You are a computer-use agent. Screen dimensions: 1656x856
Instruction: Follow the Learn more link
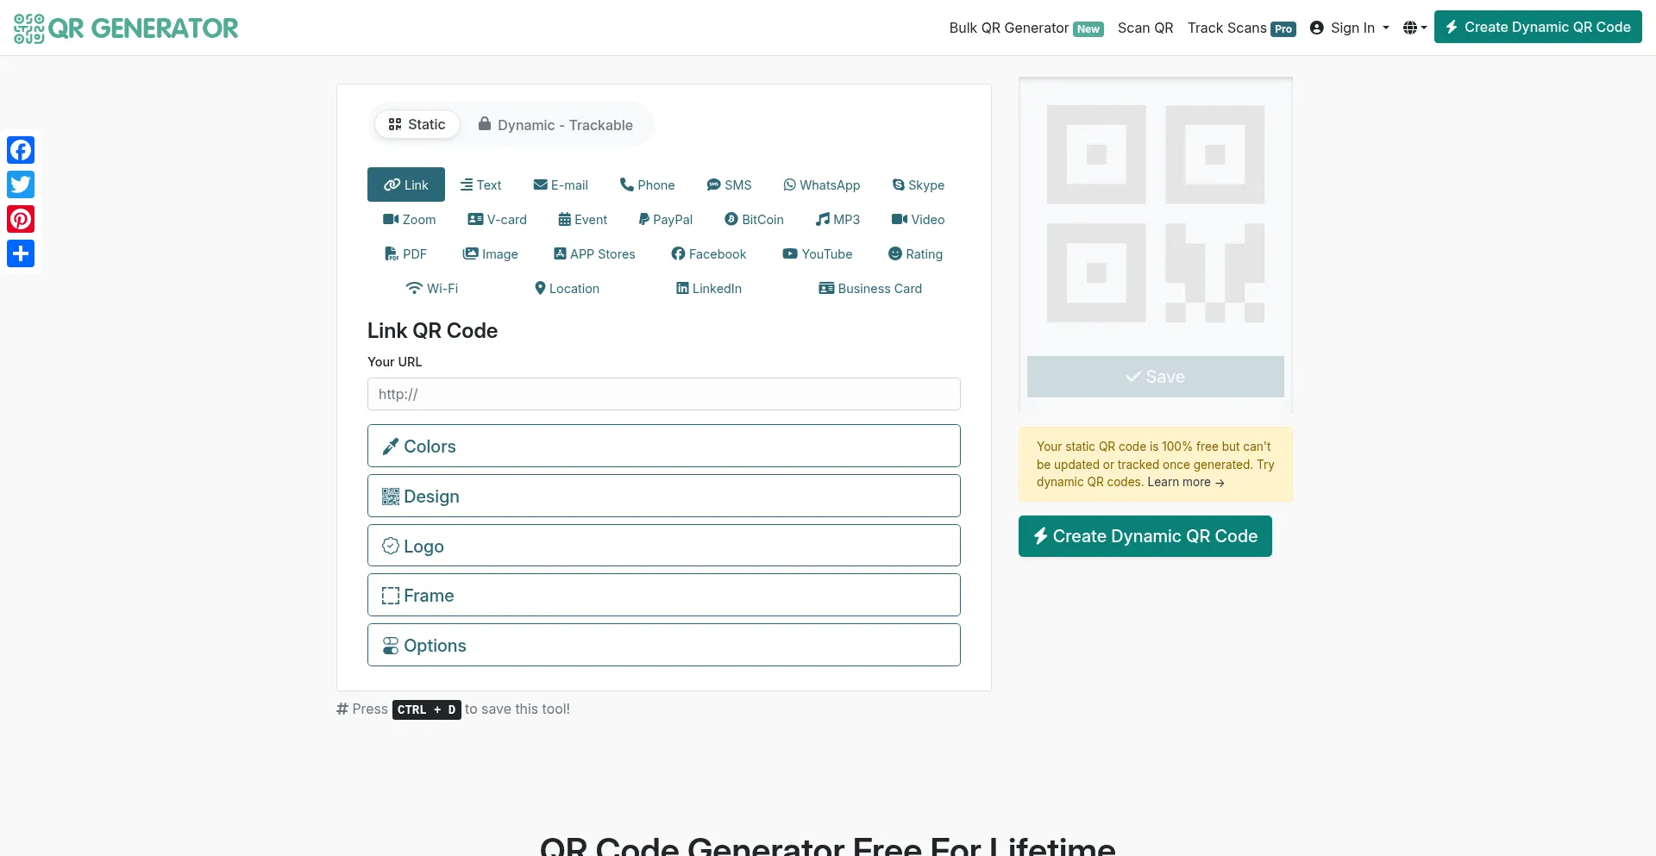(1185, 483)
